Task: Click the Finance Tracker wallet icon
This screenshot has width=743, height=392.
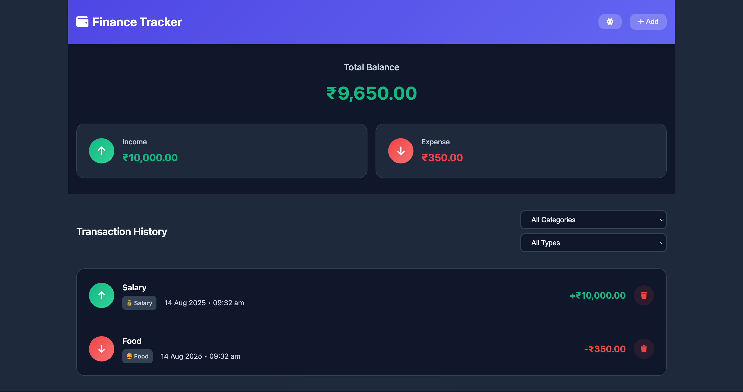Action: pos(82,22)
